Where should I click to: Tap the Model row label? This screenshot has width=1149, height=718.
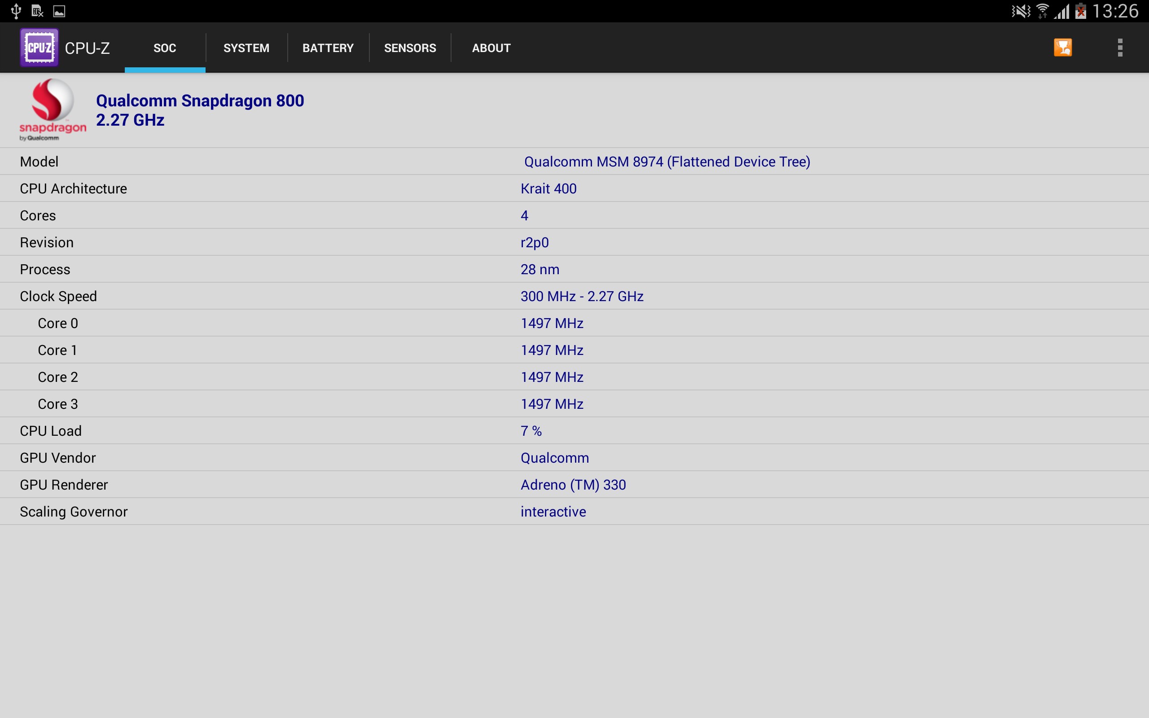(x=39, y=162)
